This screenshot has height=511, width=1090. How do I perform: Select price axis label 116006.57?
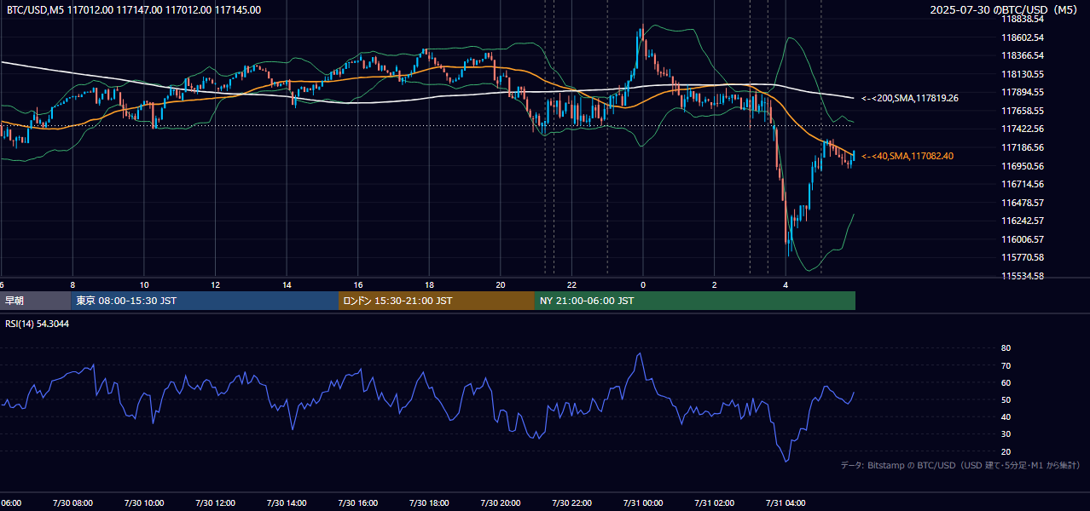(x=1023, y=239)
